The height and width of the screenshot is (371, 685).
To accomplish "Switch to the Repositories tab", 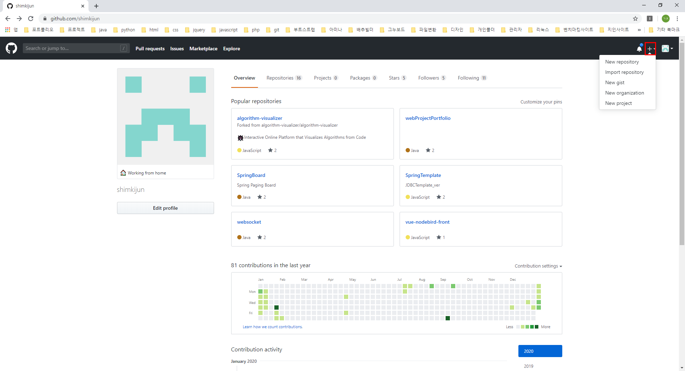I will pos(284,78).
